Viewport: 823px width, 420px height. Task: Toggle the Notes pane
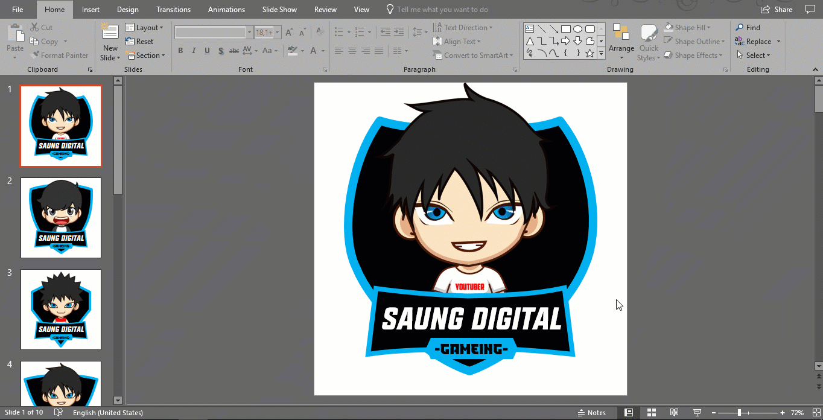click(x=591, y=413)
